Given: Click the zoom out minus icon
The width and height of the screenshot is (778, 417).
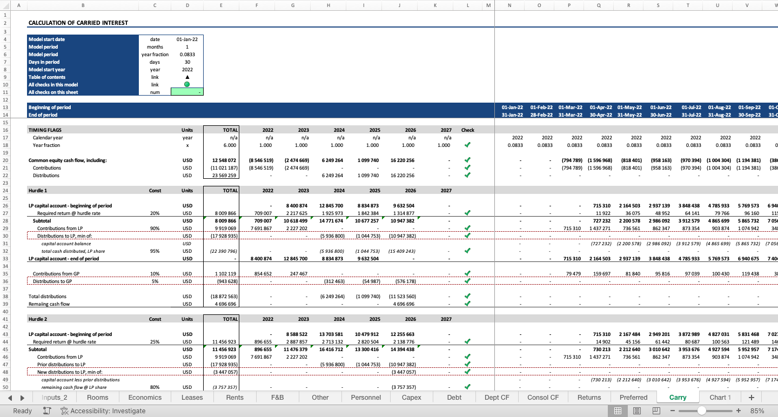Looking at the screenshot, I should point(672,411).
